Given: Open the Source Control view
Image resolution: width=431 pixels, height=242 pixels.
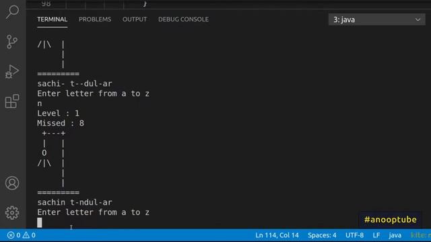Looking at the screenshot, I should 12,42.
